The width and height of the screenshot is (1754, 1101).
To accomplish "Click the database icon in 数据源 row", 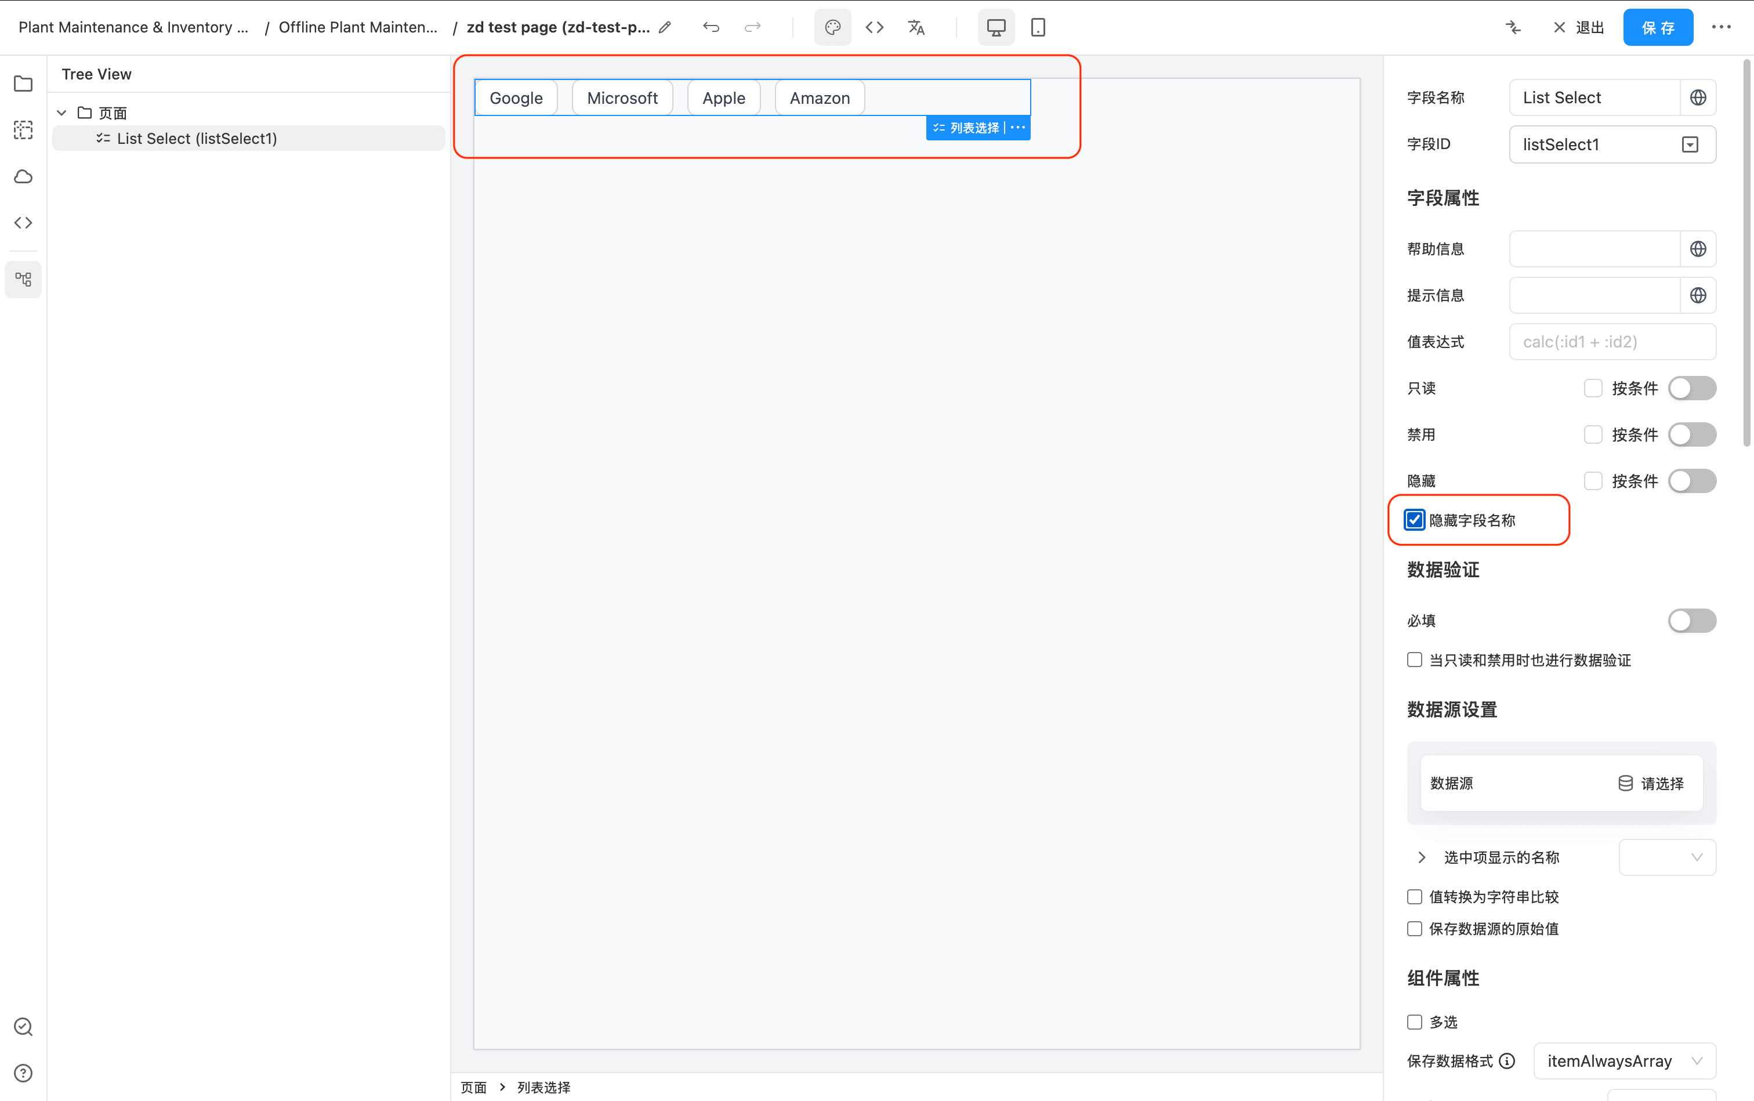I will coord(1625,784).
